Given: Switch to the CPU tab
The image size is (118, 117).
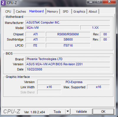Looking at the screenshot, I should [x=8, y=12].
